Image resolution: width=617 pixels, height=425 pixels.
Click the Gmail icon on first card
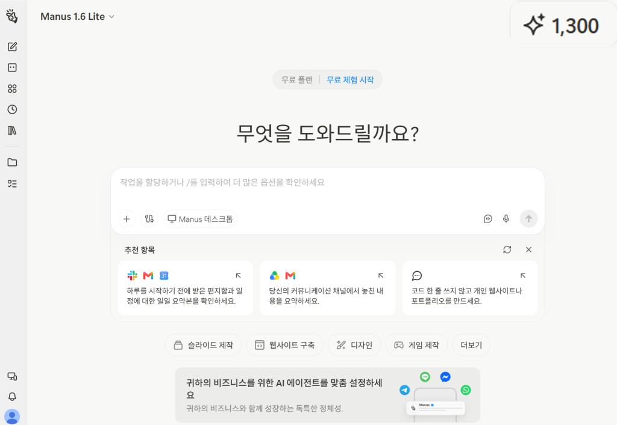148,275
